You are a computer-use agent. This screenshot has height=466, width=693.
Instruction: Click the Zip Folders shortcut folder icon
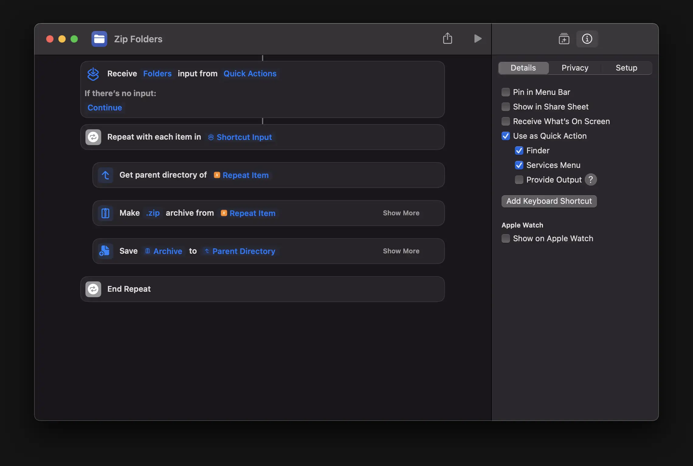(99, 39)
